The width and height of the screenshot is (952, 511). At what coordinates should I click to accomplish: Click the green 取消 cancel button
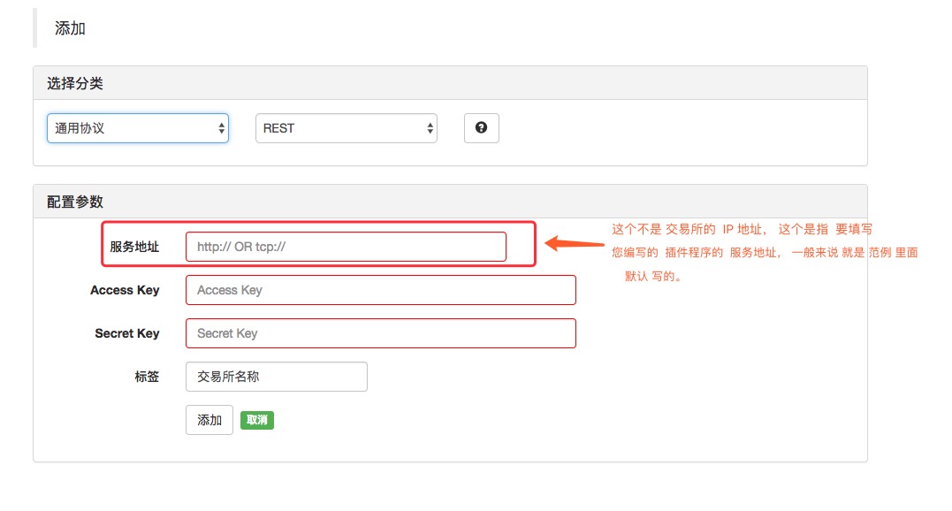257,420
